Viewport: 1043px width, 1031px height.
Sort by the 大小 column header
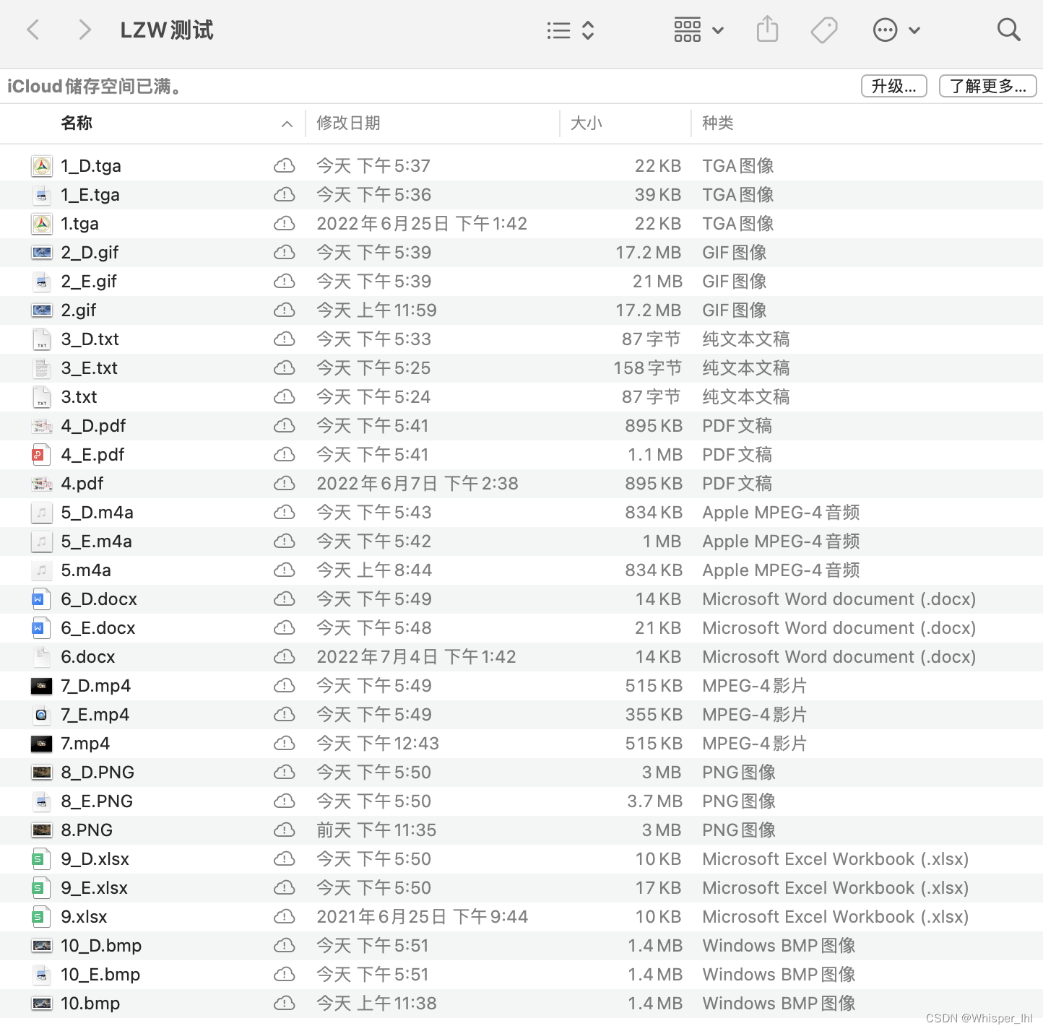(x=587, y=123)
